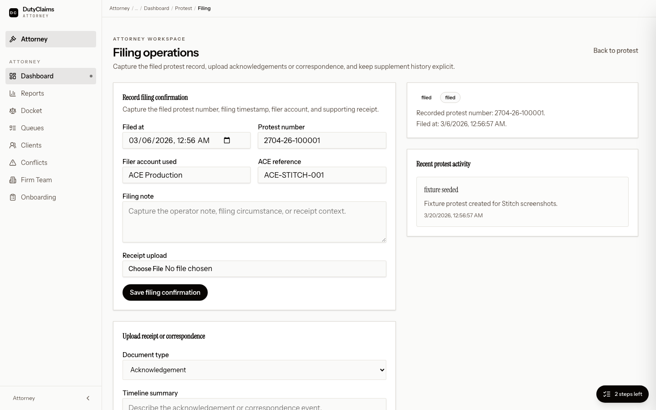This screenshot has height=410, width=656.
Task: Click the Firm Team building icon
Action: point(13,180)
